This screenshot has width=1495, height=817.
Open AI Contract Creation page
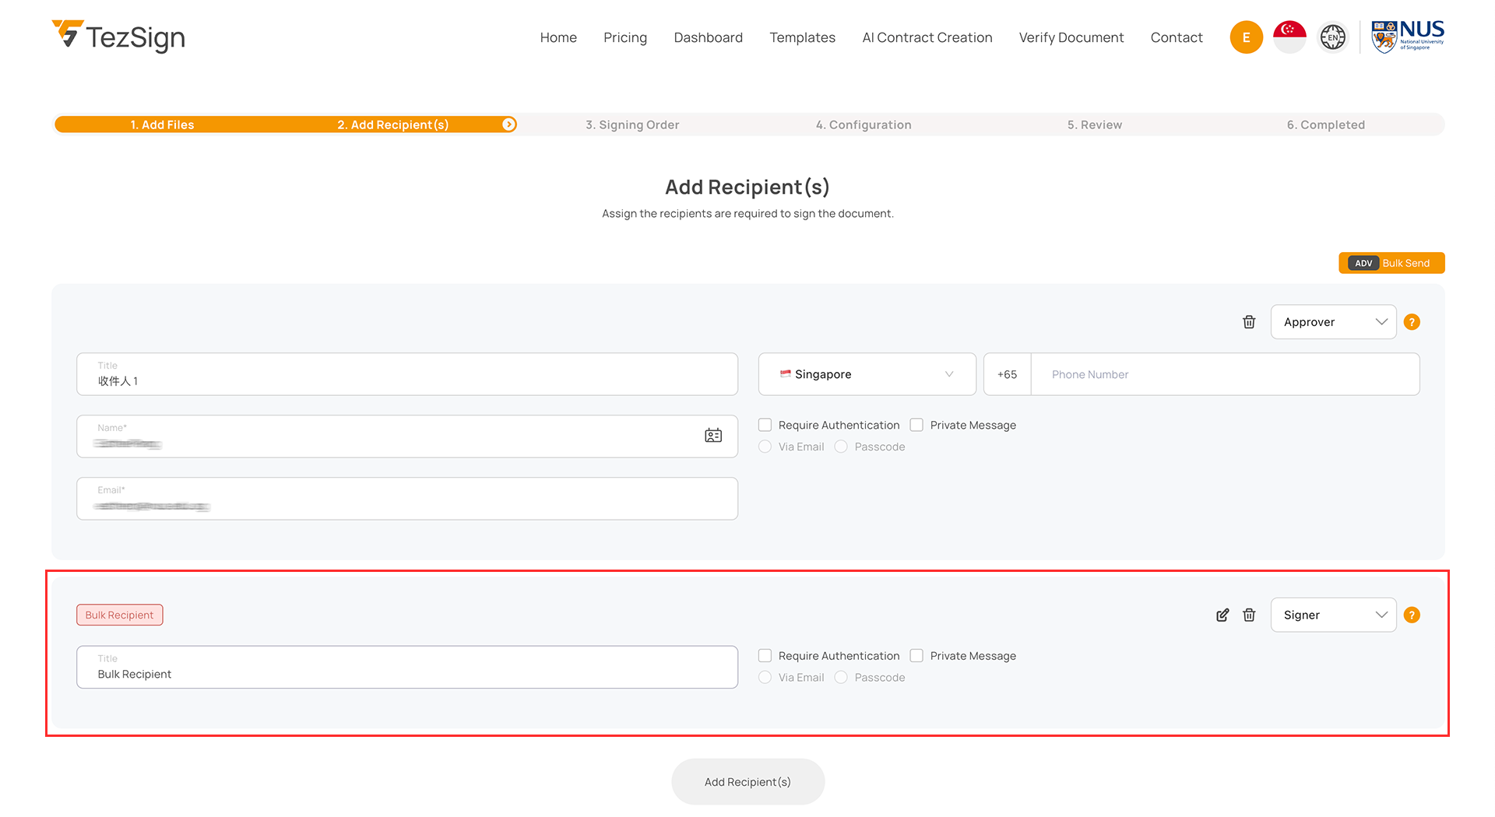tap(927, 37)
